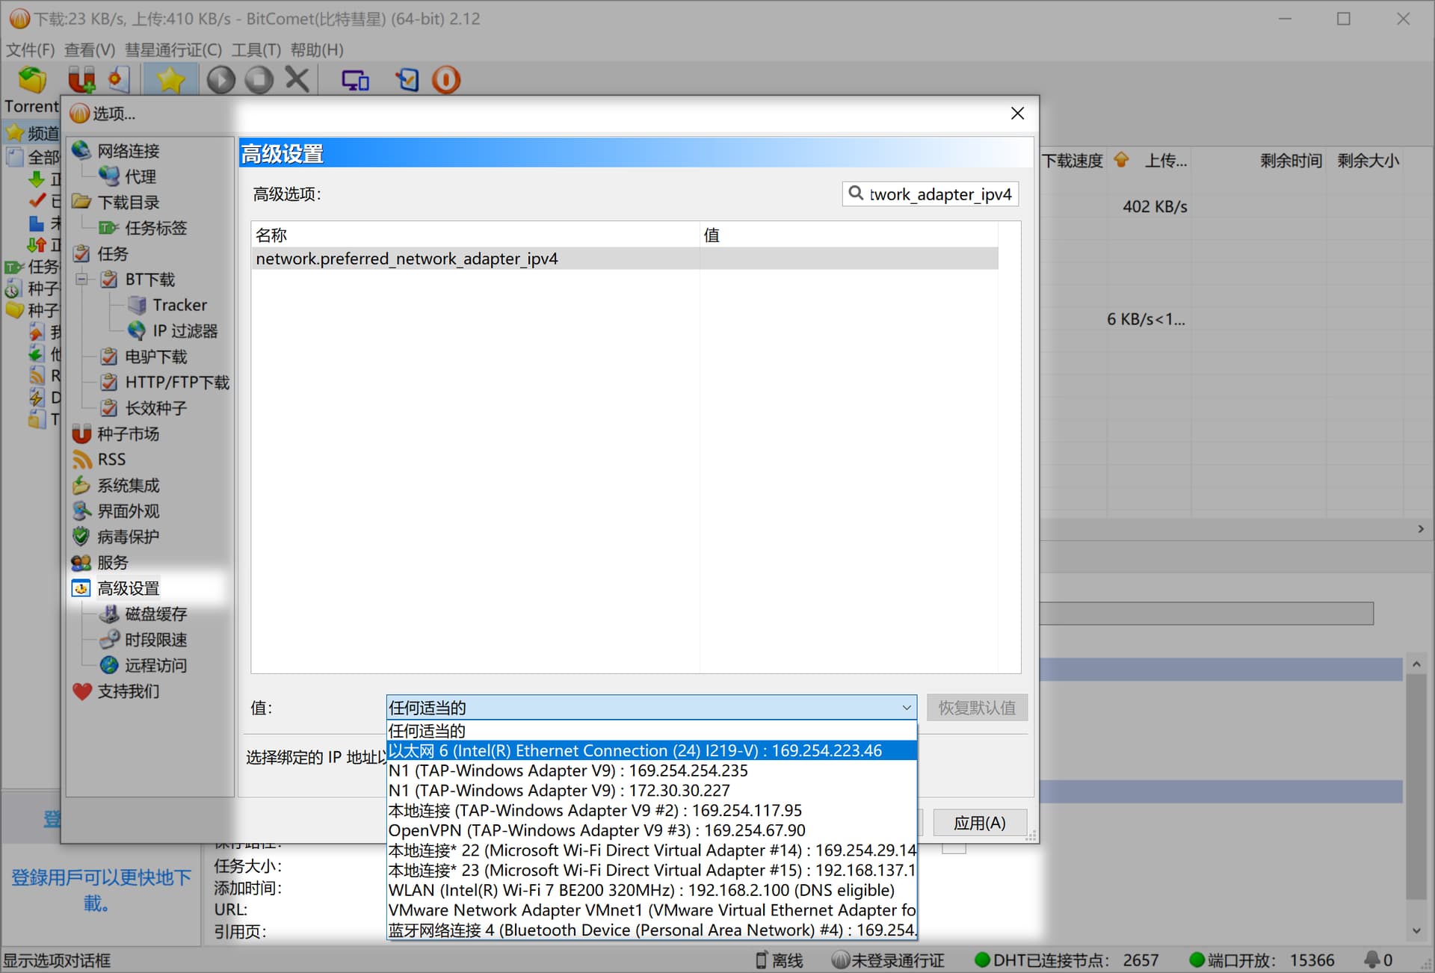The width and height of the screenshot is (1435, 973).
Task: Choose 以太网 6 Intel Ethernet adapter option
Action: pos(651,750)
